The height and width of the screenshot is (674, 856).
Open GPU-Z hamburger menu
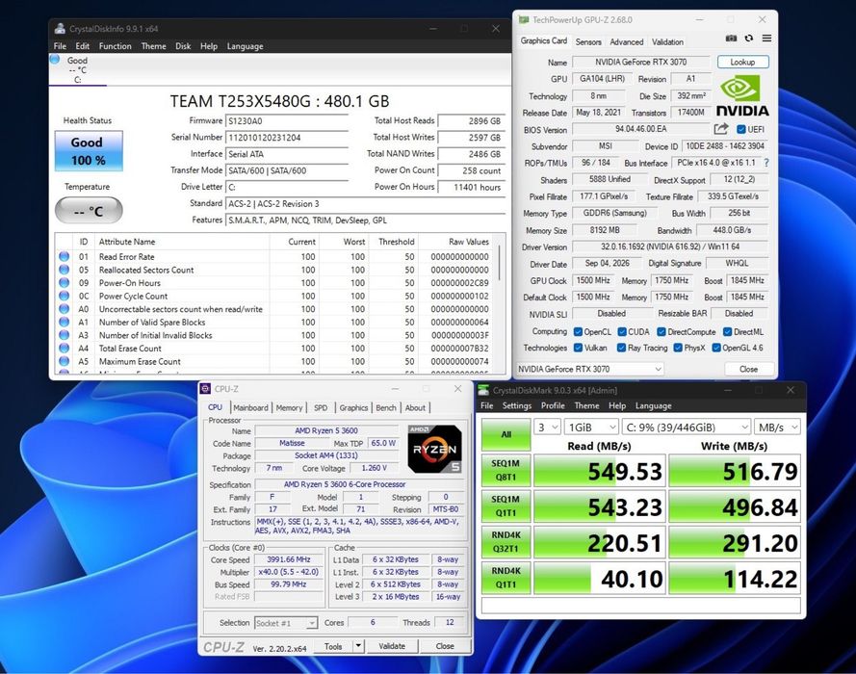pyautogui.click(x=766, y=39)
